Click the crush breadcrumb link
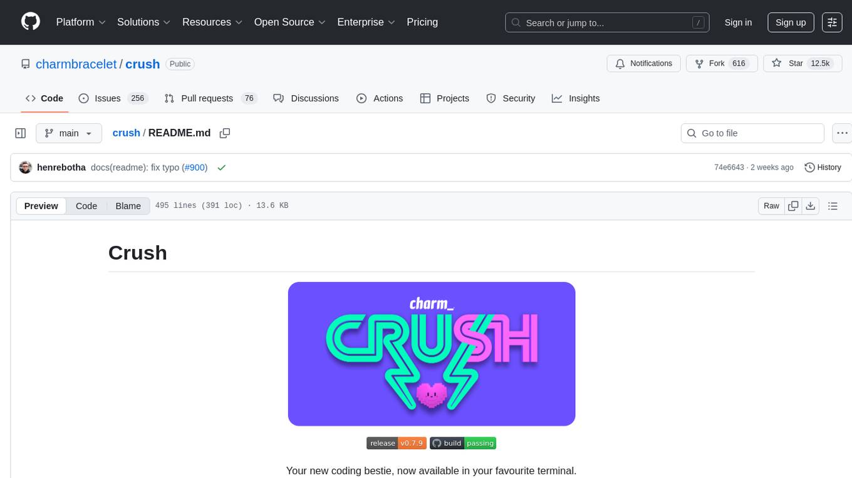This screenshot has width=852, height=478. click(126, 133)
